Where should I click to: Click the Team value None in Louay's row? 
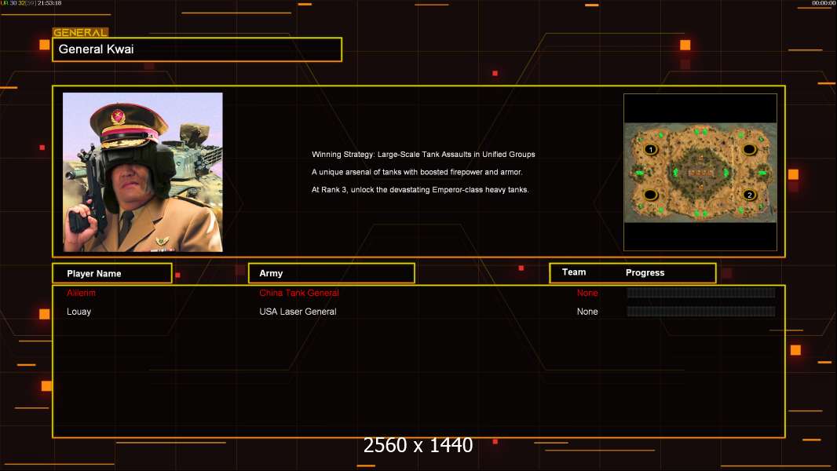[x=587, y=312]
